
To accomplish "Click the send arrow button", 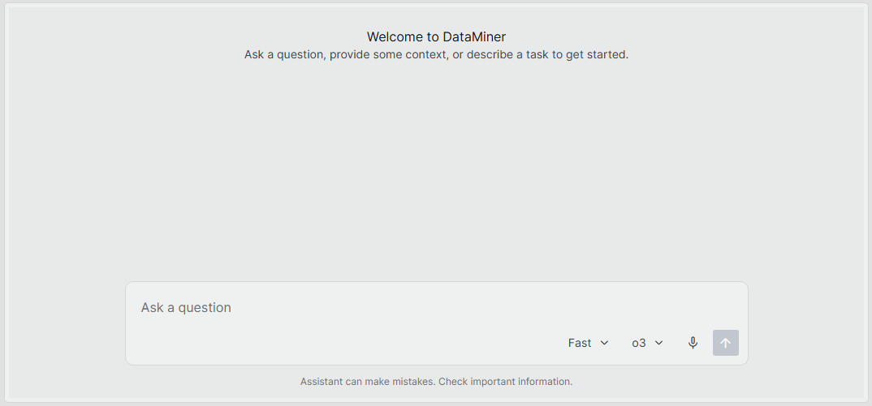I will click(x=726, y=343).
